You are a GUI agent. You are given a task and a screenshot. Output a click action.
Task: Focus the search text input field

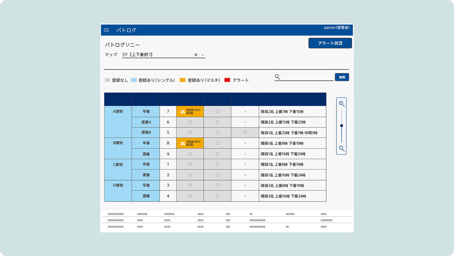click(307, 77)
